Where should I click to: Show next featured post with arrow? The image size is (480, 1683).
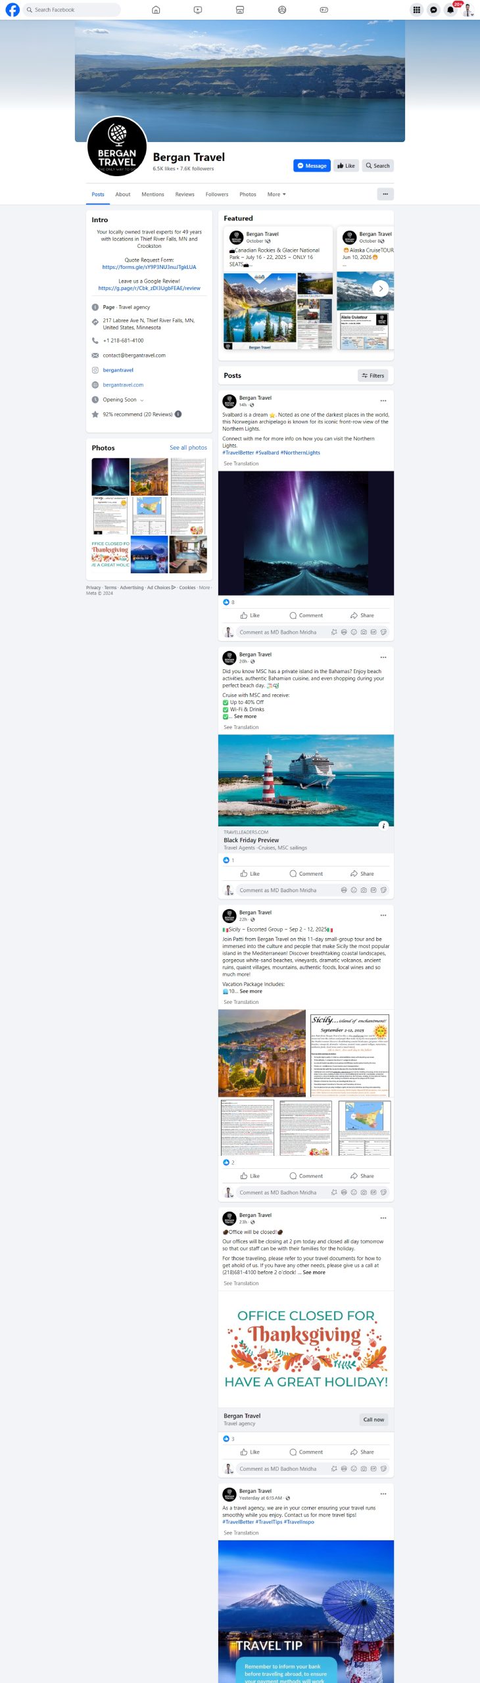(x=381, y=289)
